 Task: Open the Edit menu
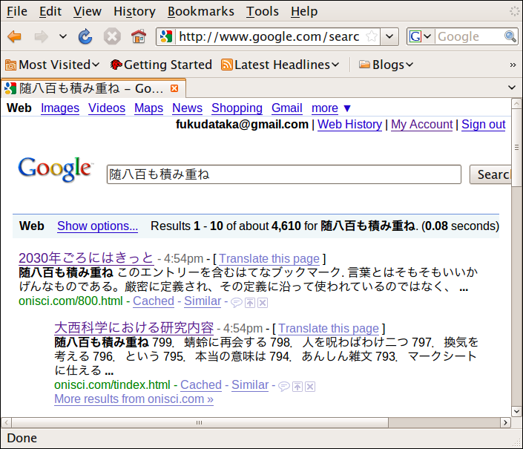pos(50,11)
